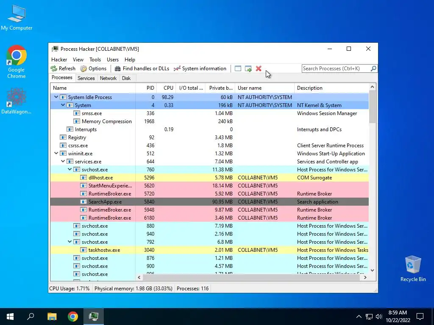Image resolution: width=434 pixels, height=325 pixels.
Task: Show hidden system tray icons
Action: (x=359, y=317)
